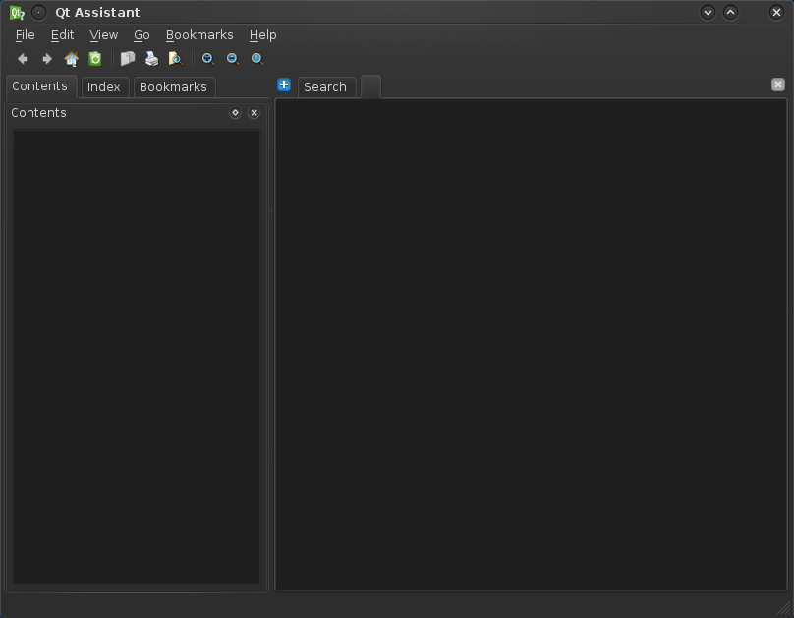The width and height of the screenshot is (794, 618).
Task: Switch to the Contents tab
Action: [40, 86]
